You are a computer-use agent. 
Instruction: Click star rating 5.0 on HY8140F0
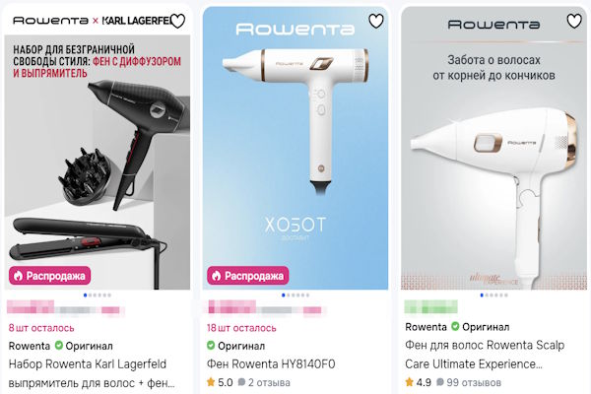point(220,382)
